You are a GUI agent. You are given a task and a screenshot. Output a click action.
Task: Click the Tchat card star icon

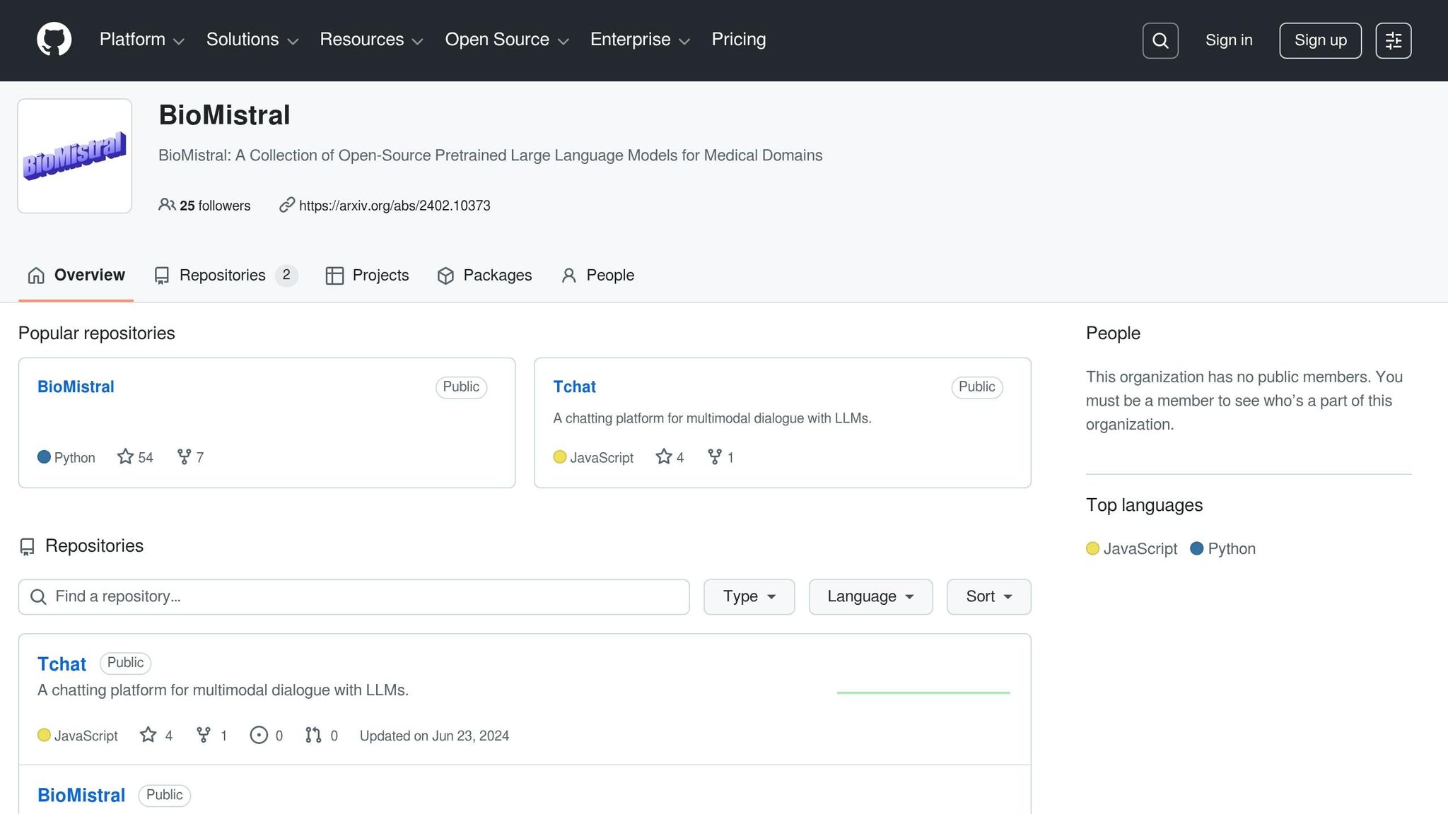coord(663,457)
